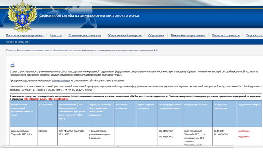Click the Главная breadcrumb link
This screenshot has height=156, width=263.
[10, 50]
